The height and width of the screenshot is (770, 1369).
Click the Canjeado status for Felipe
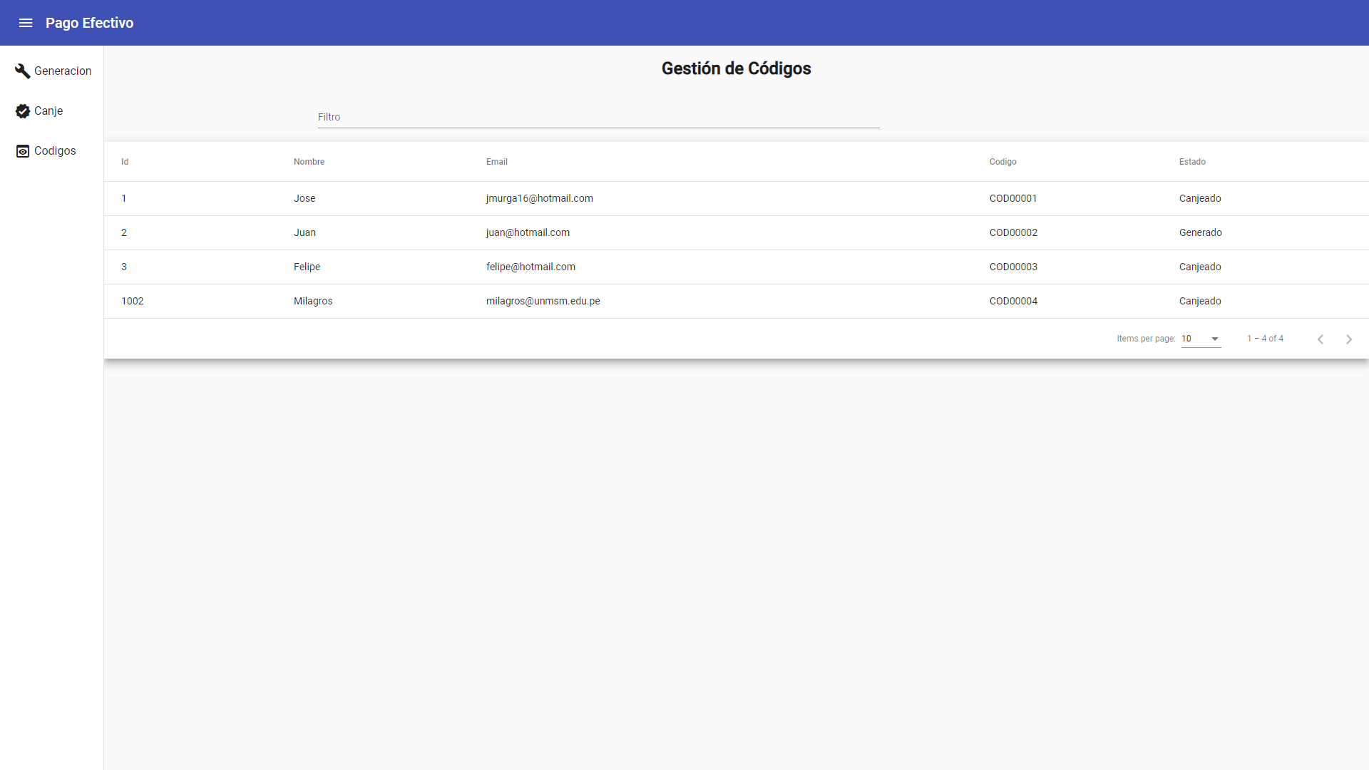tap(1200, 267)
